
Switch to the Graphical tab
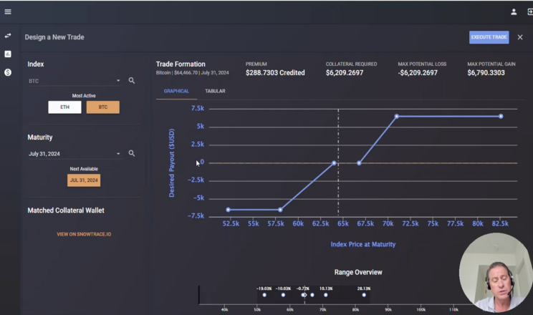[x=176, y=91]
